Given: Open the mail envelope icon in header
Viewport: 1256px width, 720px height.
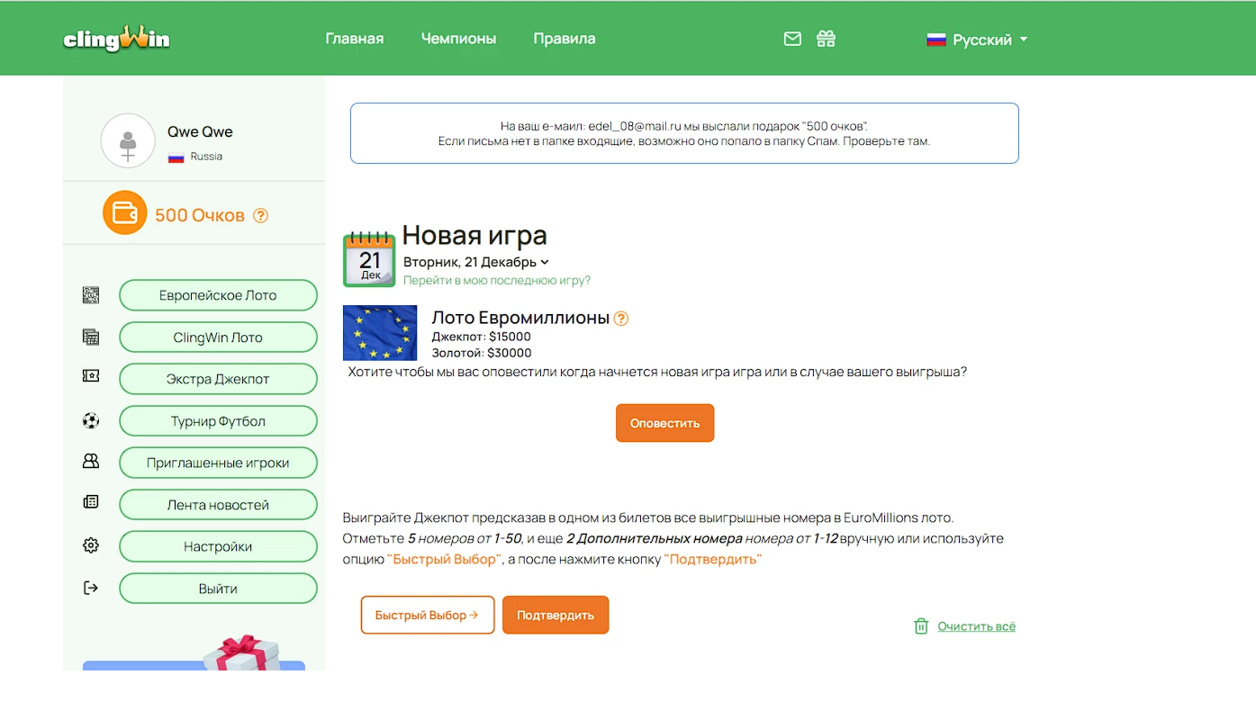Looking at the screenshot, I should click(792, 39).
